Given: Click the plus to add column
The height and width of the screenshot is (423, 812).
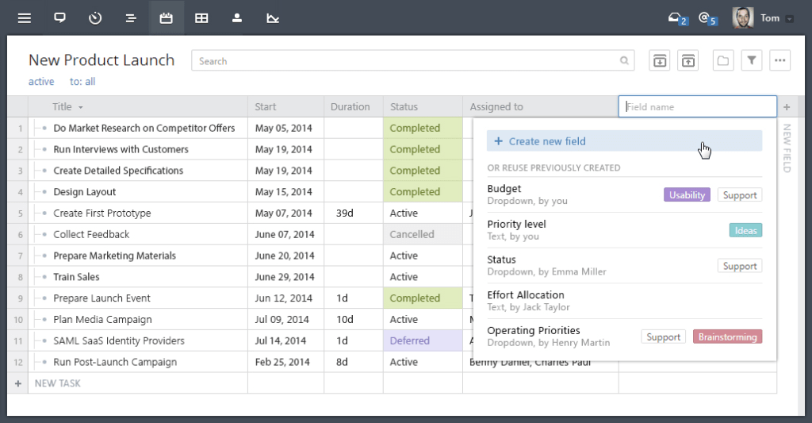Looking at the screenshot, I should [787, 107].
